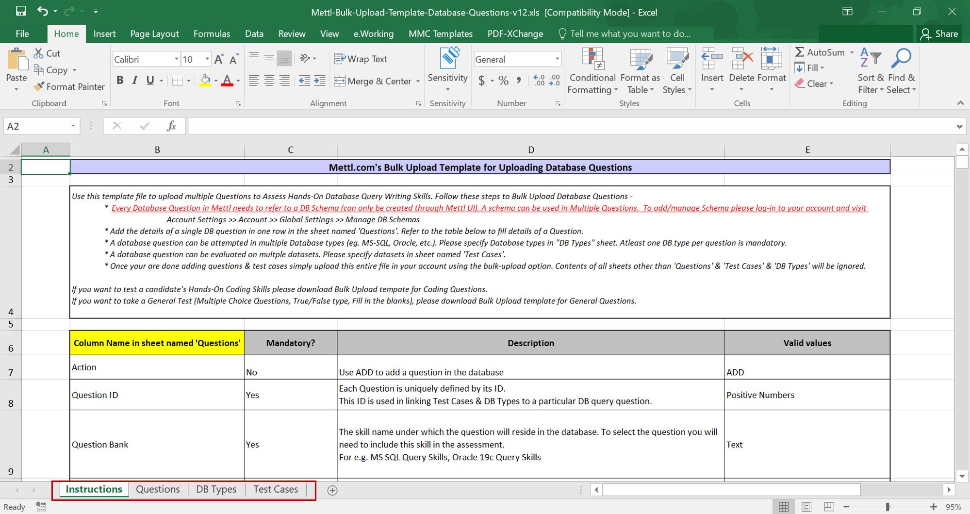Click the Format as Table icon
The height and width of the screenshot is (514, 970).
tap(641, 59)
